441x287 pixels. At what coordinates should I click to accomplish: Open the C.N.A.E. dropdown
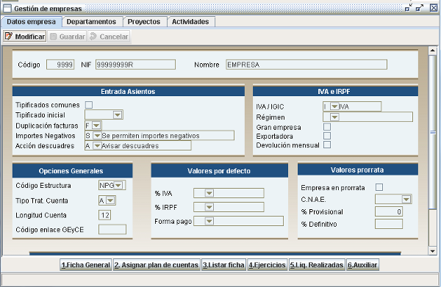point(406,200)
